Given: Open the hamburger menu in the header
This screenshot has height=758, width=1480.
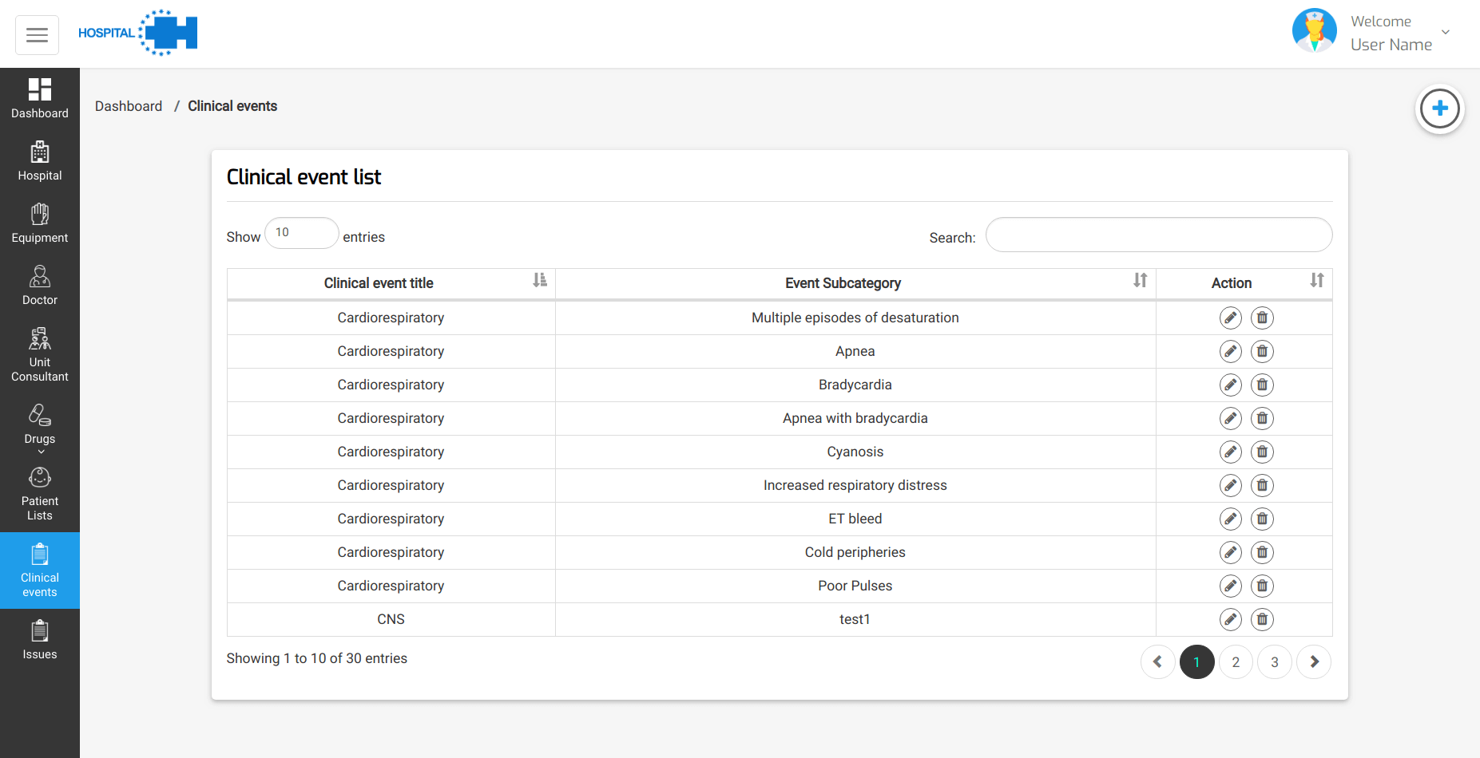Looking at the screenshot, I should [37, 35].
